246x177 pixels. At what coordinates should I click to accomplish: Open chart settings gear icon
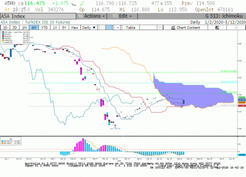[236, 28]
